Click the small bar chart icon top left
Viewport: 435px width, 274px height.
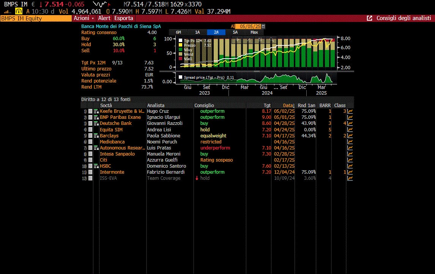[7, 12]
